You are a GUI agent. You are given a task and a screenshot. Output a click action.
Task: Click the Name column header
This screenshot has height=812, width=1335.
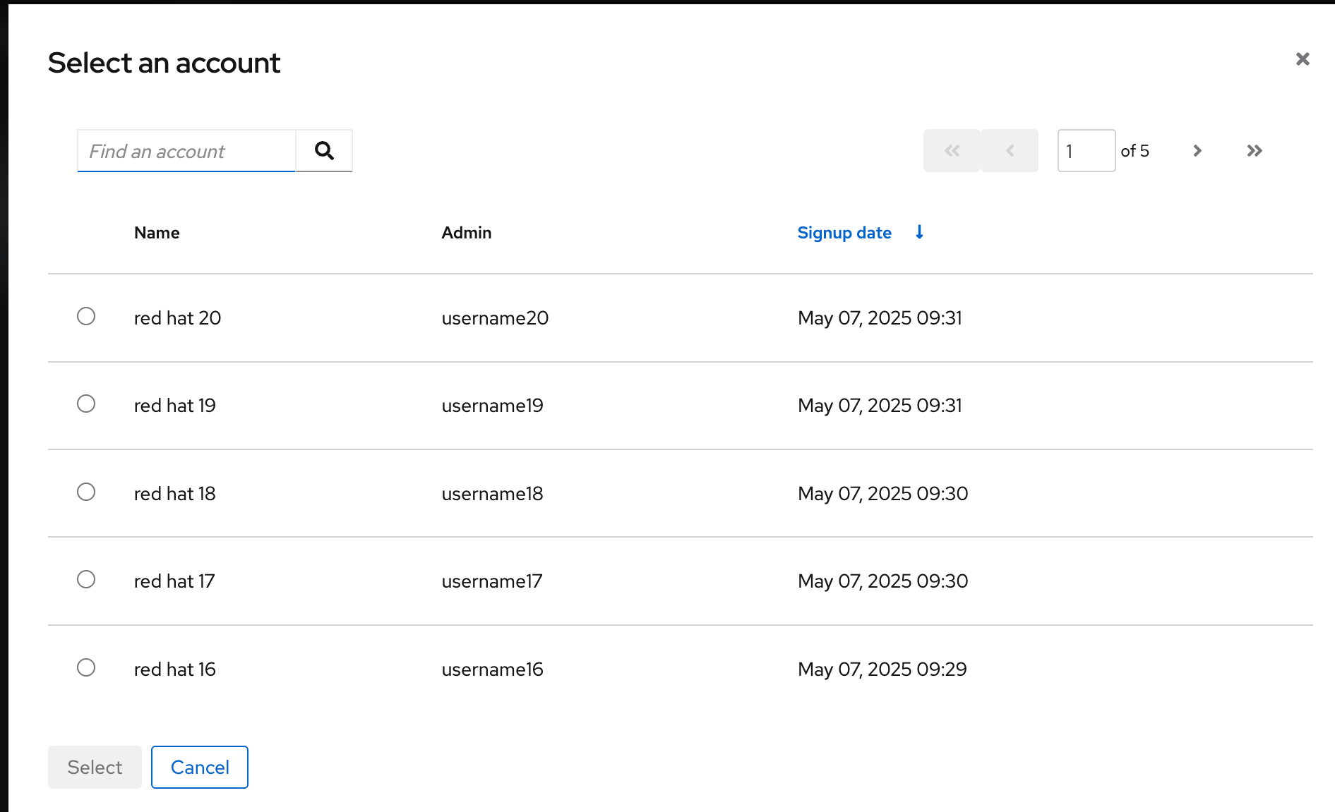(x=157, y=233)
